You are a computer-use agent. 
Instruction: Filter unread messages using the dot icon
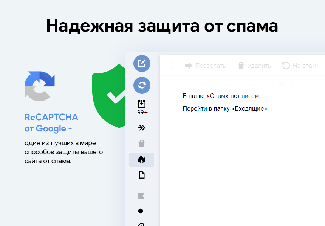(141, 211)
